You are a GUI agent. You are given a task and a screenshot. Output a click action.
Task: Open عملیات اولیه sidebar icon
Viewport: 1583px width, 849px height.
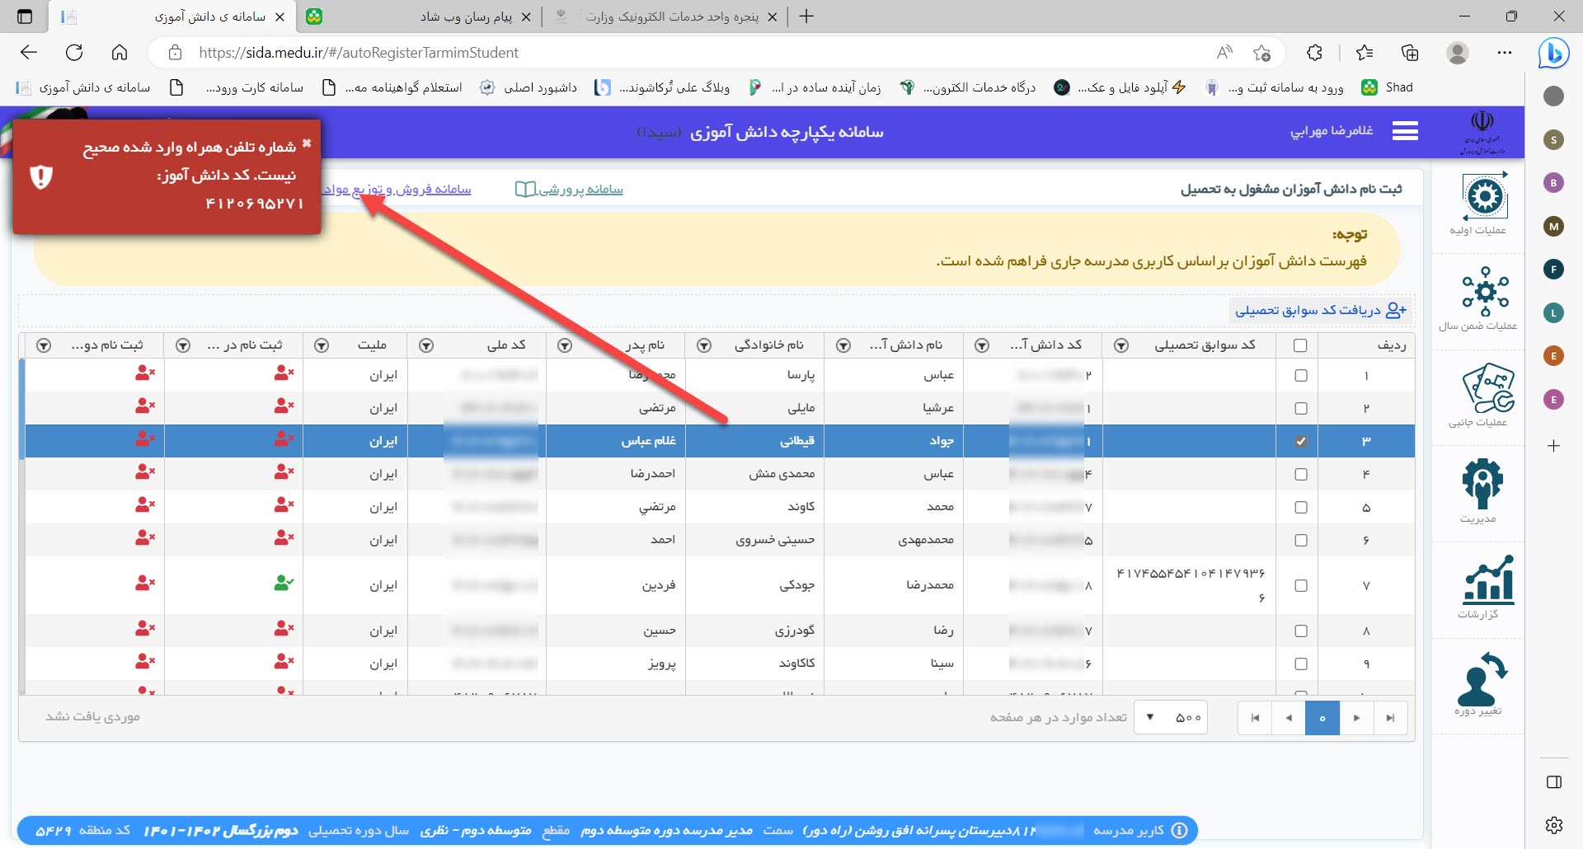1484,198
